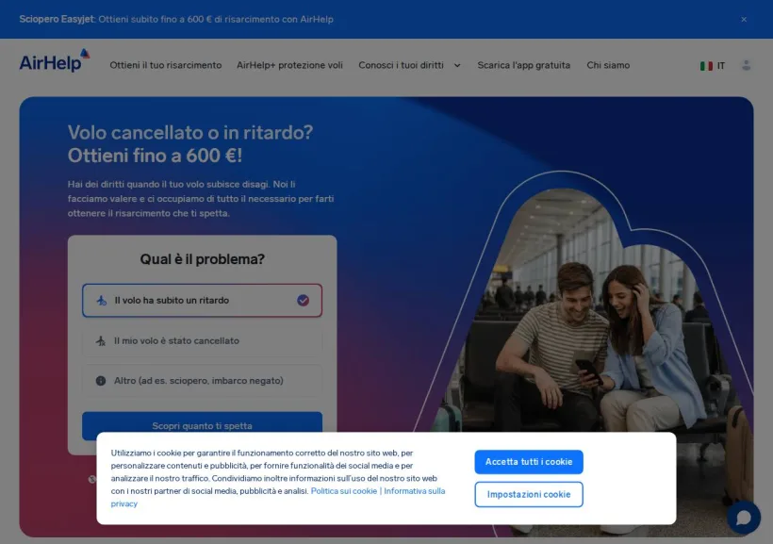Open Impostazioni cookie settings
Image resolution: width=773 pixels, height=544 pixels.
(529, 494)
